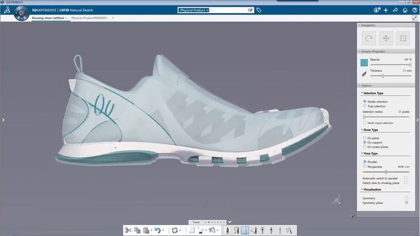420x236 pixels.
Task: Click the paint bucket fill icon
Action: pos(201,230)
